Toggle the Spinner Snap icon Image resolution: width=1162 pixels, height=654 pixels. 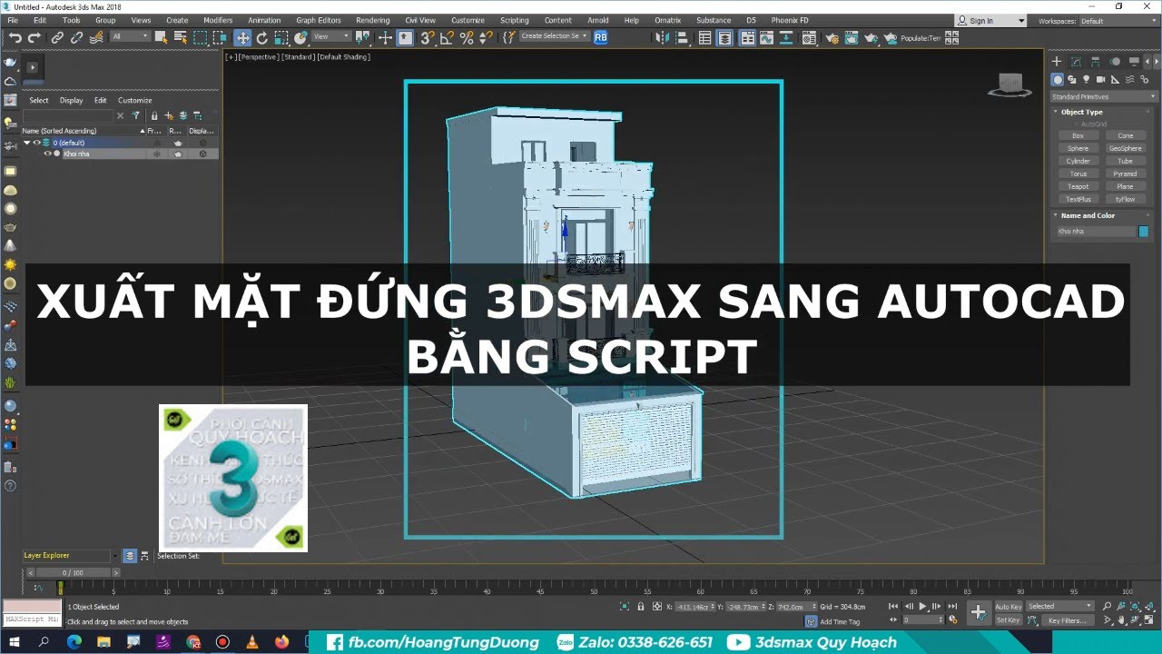point(486,37)
